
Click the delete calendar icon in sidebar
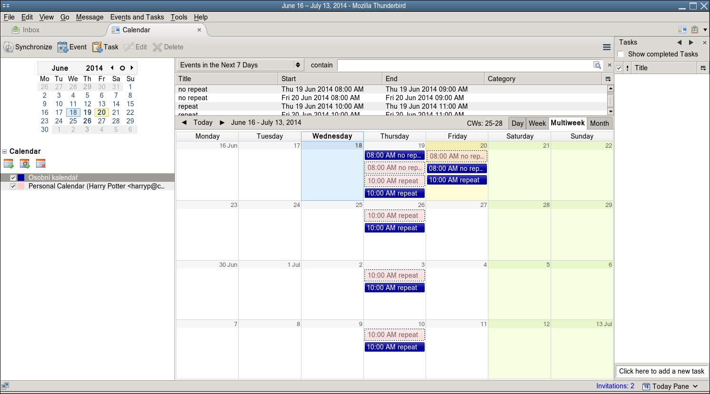point(41,164)
